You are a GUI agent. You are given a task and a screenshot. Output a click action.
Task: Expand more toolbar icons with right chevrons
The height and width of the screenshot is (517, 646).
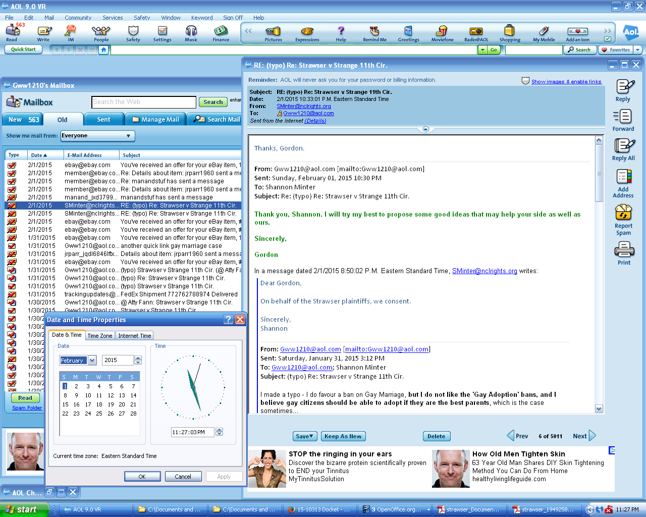(x=607, y=31)
